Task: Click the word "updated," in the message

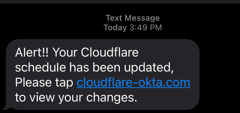Action: (x=149, y=69)
